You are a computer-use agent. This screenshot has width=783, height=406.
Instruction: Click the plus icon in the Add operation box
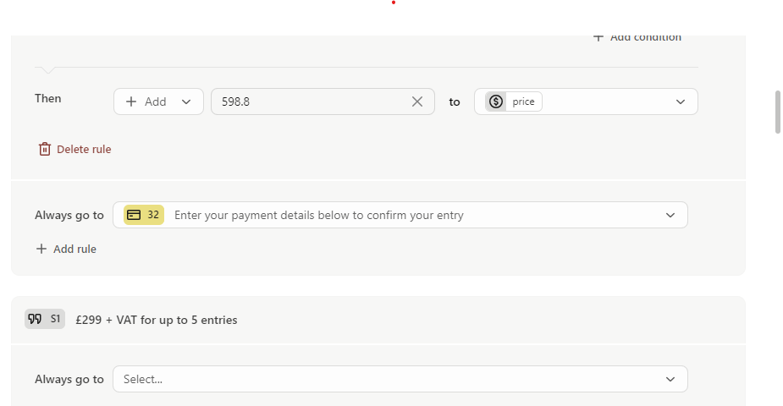[x=131, y=101]
